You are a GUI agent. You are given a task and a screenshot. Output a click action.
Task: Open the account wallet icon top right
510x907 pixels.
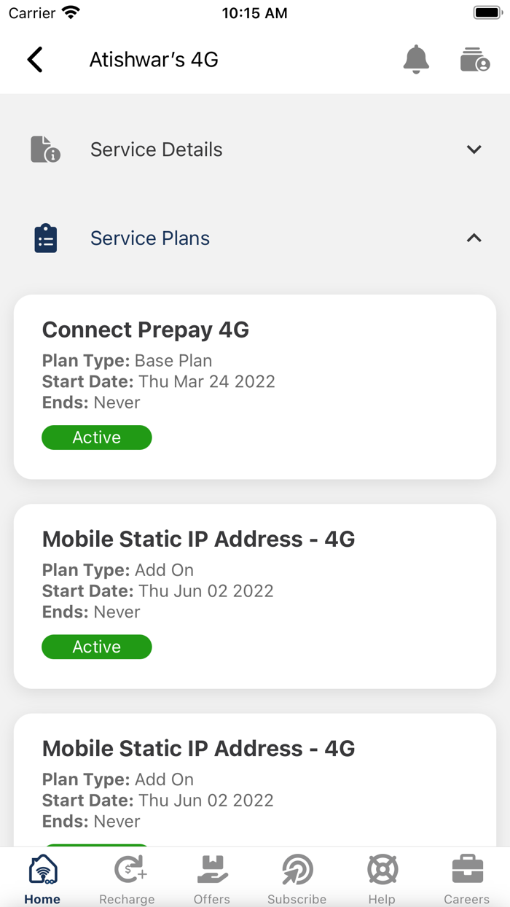pyautogui.click(x=474, y=60)
